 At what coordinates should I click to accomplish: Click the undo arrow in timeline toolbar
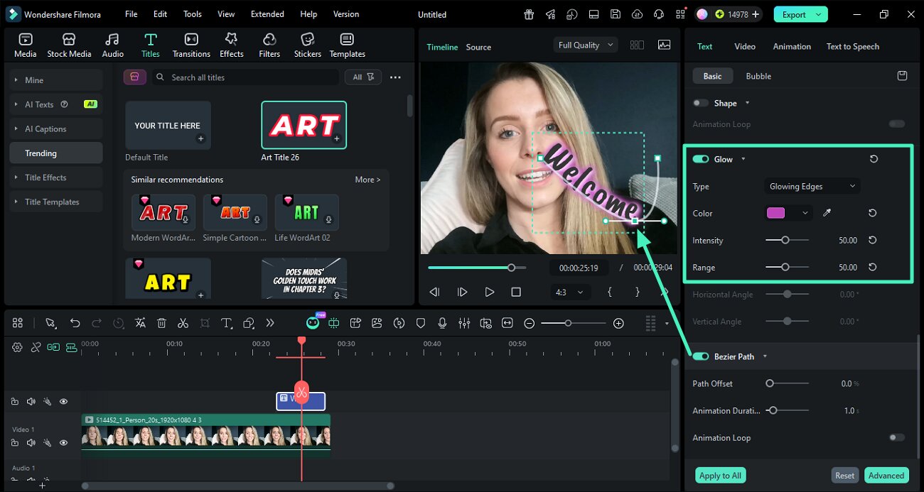coord(75,323)
